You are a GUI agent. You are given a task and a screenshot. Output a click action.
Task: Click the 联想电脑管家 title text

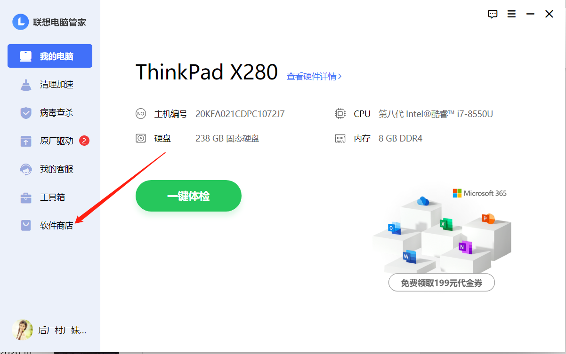click(x=59, y=22)
